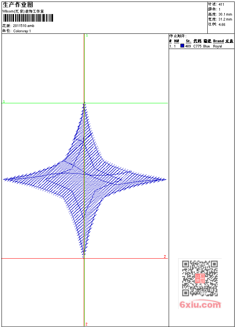
Task: Click the color description "Blue"
Action: [207, 46]
